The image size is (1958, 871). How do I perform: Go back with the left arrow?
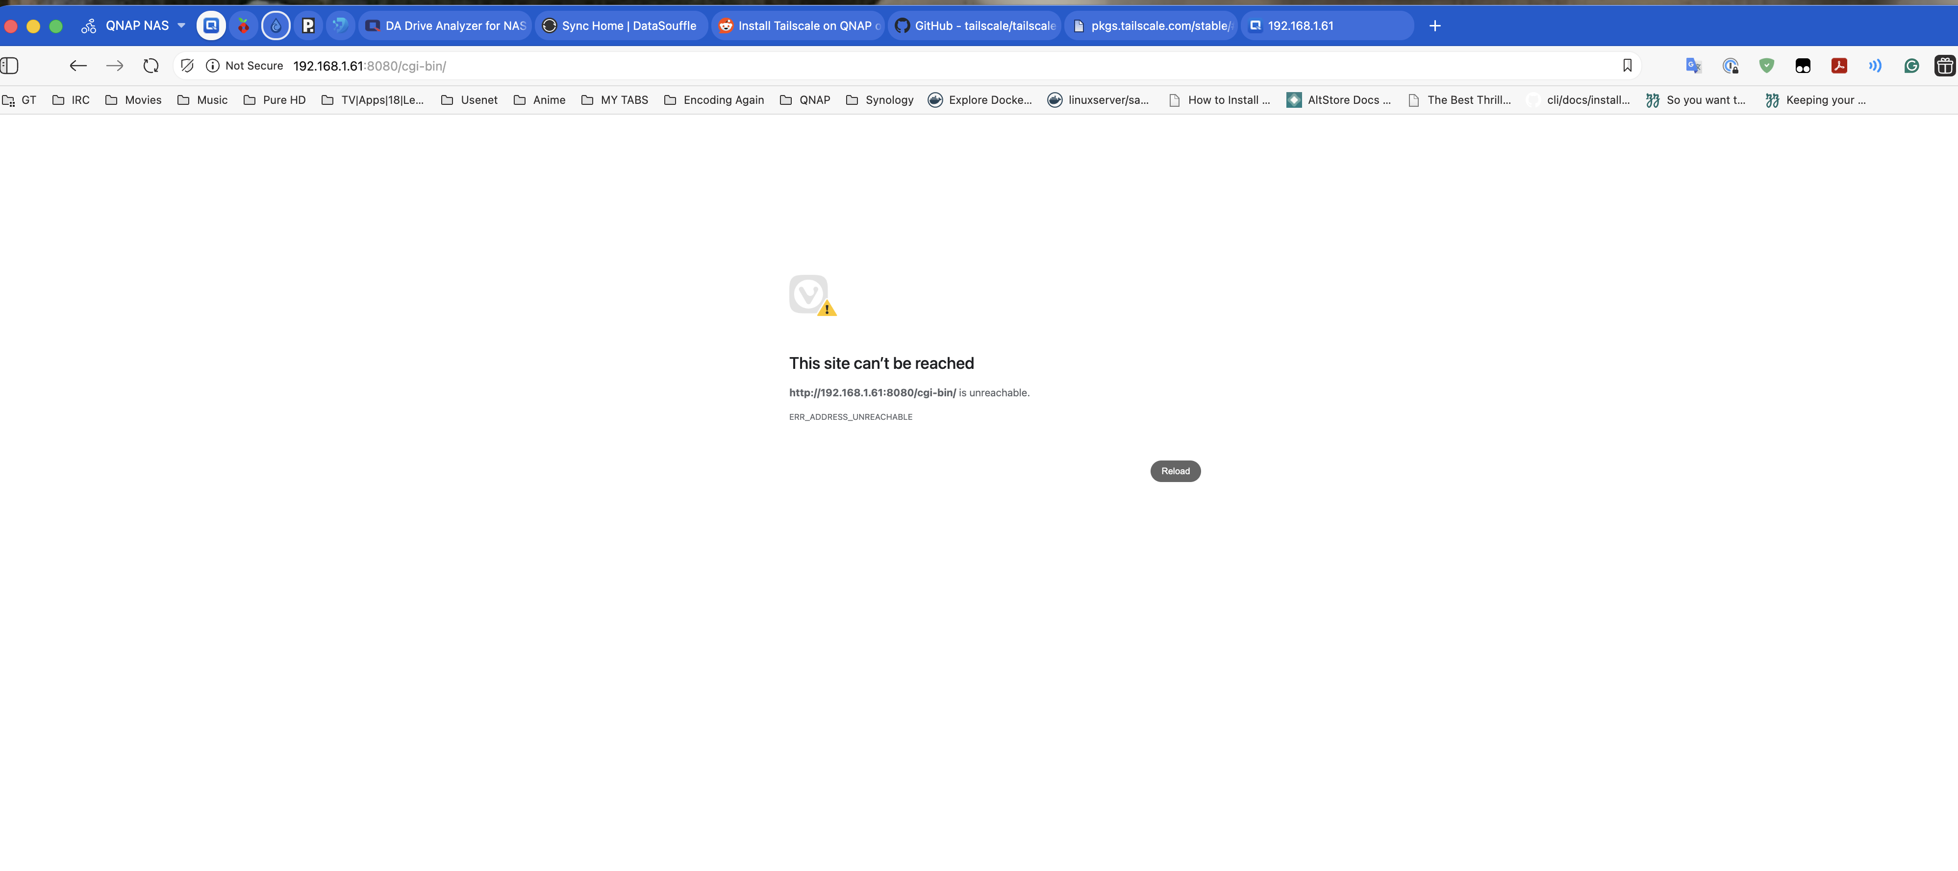pyautogui.click(x=77, y=66)
